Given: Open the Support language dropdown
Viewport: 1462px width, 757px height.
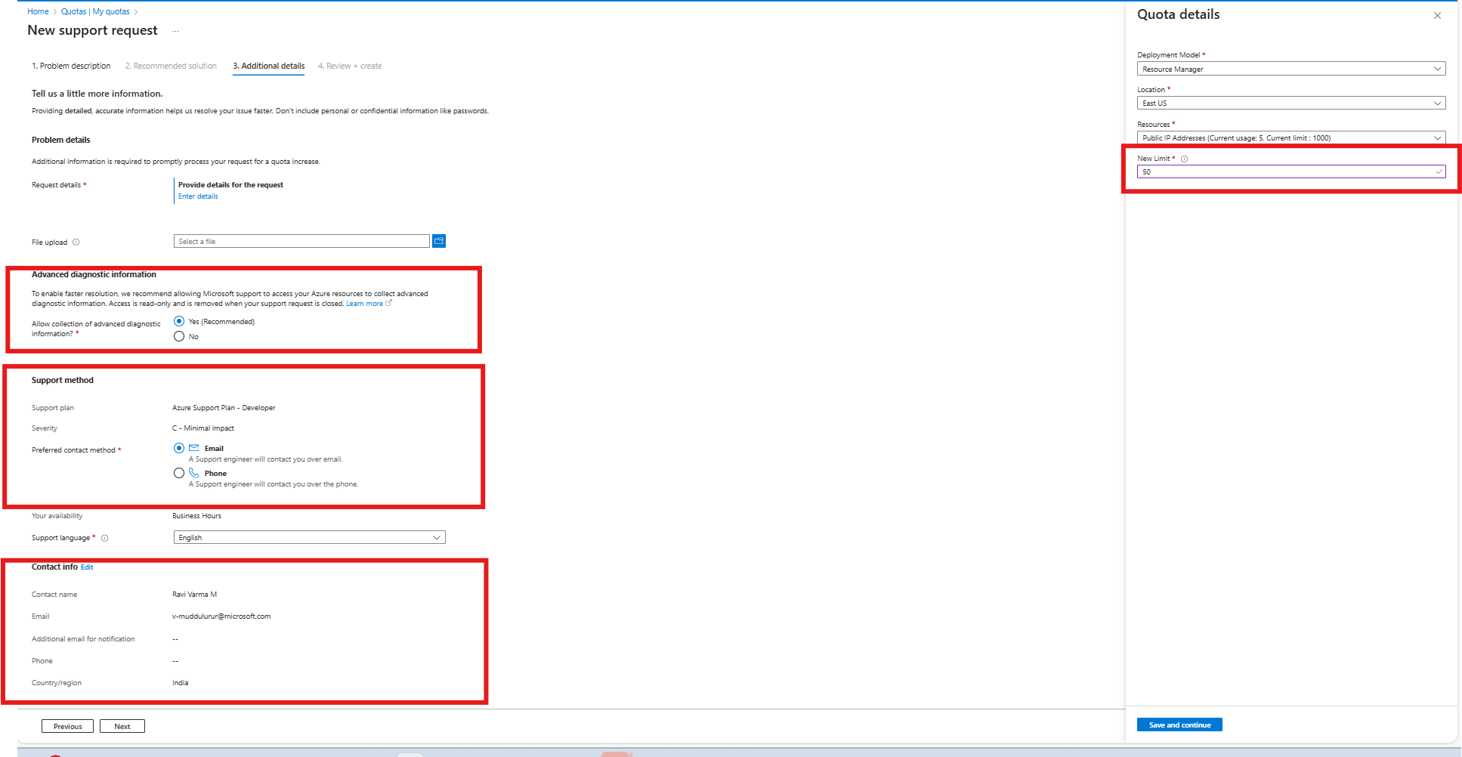Looking at the screenshot, I should 310,537.
